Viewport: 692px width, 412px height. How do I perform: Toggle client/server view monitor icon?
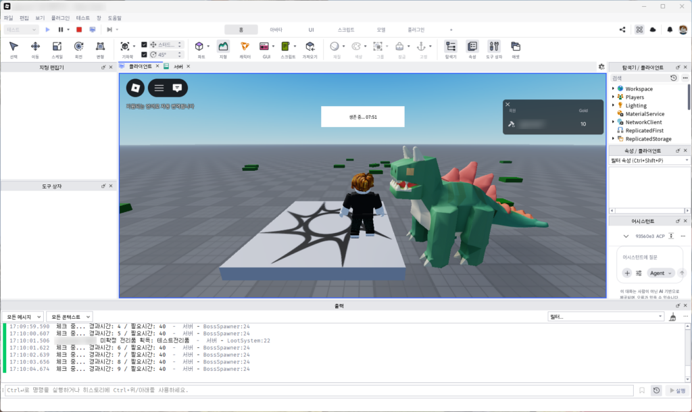click(92, 30)
